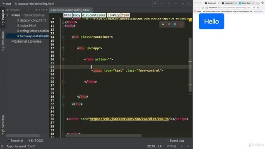Open the Event Log panel
Viewport: 265px width, 149px height.
[x=176, y=141]
